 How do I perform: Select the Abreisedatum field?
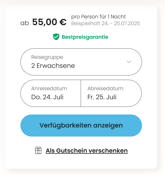pos(111,93)
